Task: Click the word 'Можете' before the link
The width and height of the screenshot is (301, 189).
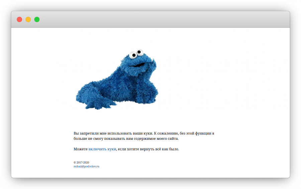Action: click(x=81, y=149)
